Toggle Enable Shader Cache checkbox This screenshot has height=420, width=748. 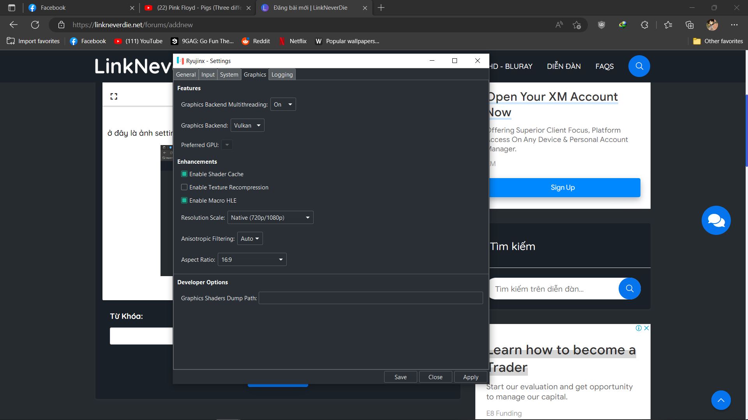tap(184, 173)
